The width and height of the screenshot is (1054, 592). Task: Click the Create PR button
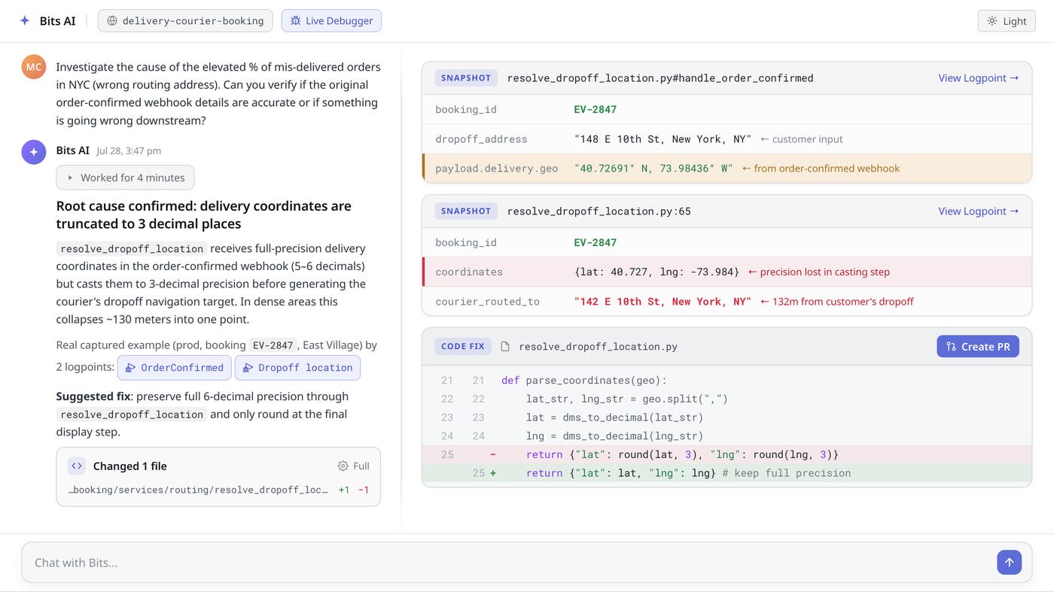[x=978, y=346]
